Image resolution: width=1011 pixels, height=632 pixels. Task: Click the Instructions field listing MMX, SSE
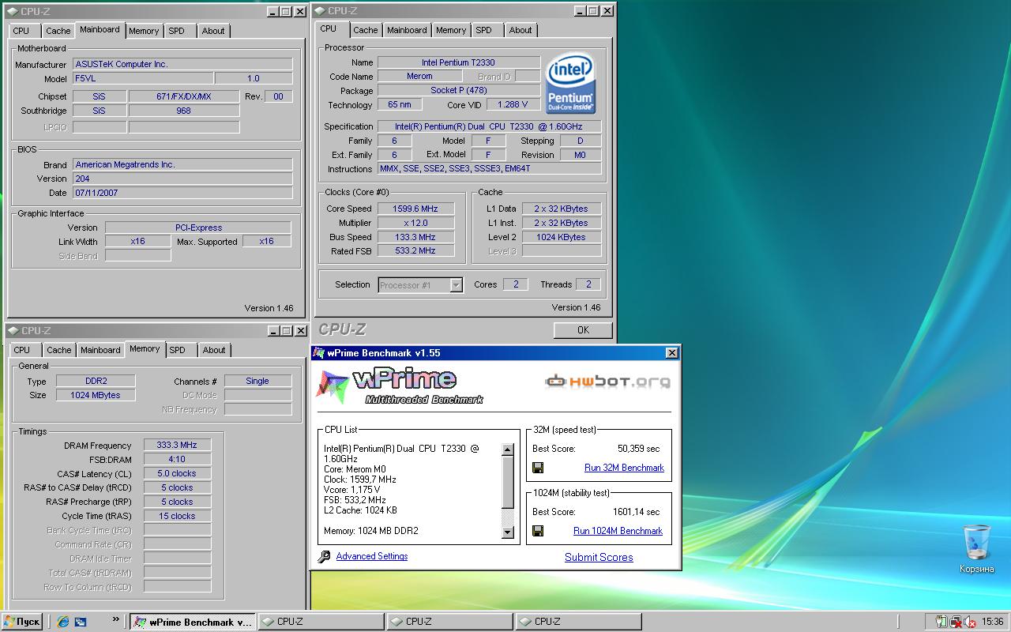click(x=489, y=169)
